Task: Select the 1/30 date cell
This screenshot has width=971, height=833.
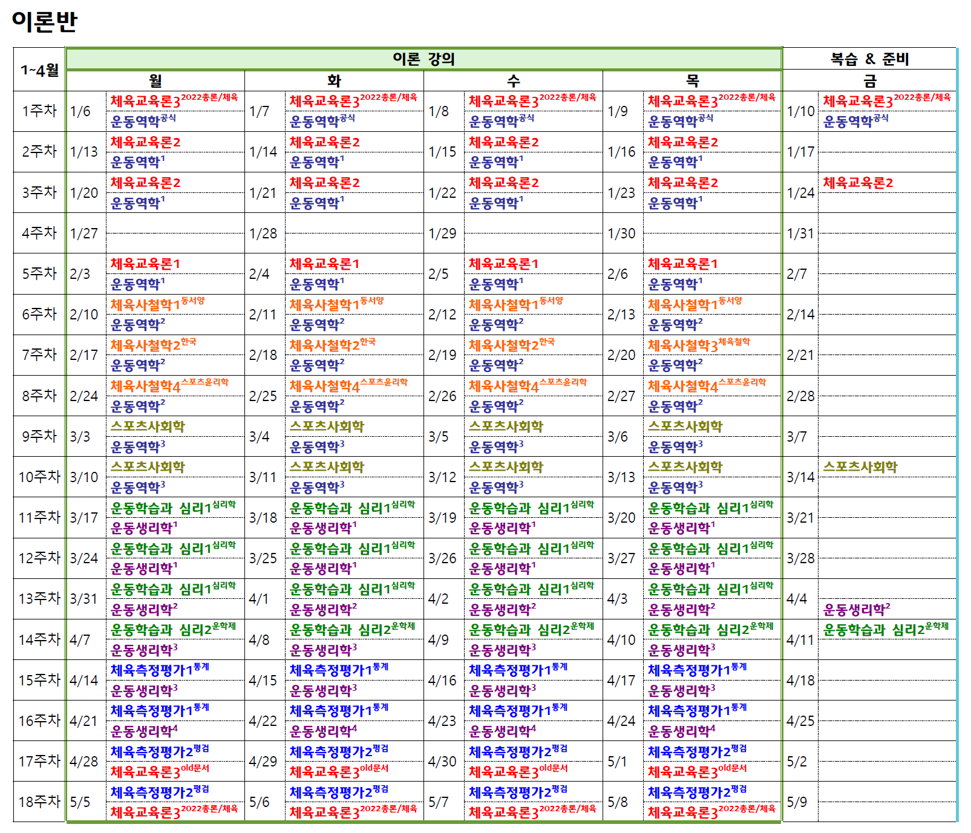Action: (623, 233)
